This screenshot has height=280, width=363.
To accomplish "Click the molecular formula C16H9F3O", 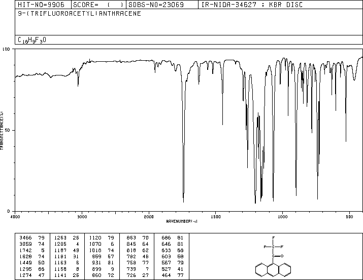I will (32, 40).
